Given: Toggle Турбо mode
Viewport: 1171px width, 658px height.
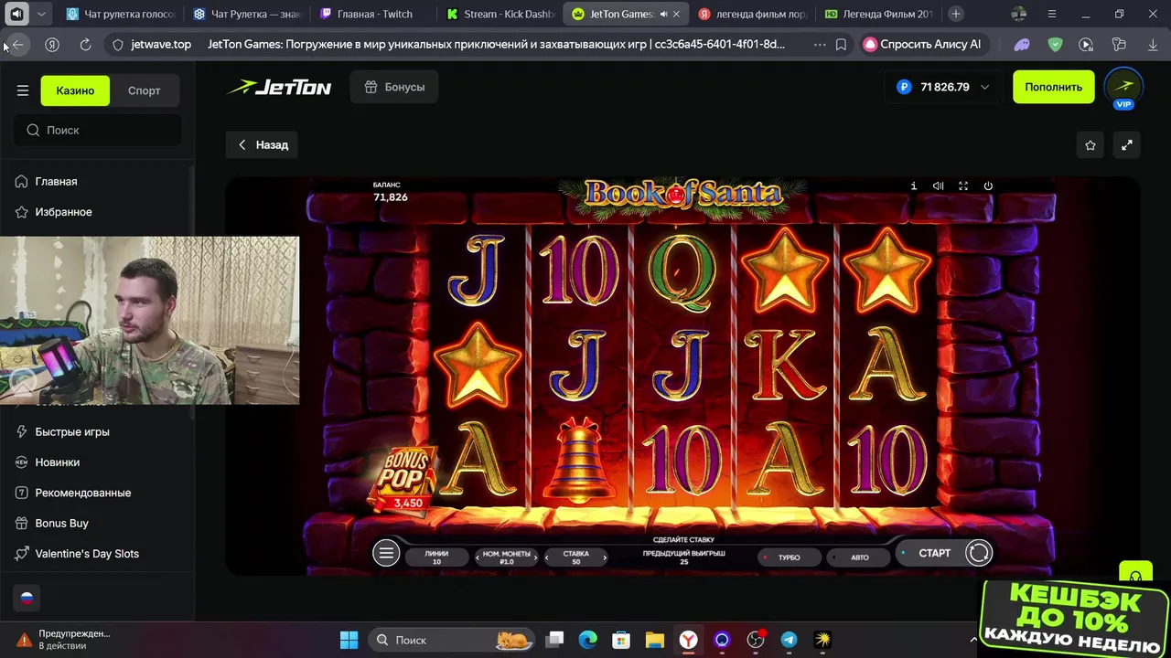Looking at the screenshot, I should [789, 557].
